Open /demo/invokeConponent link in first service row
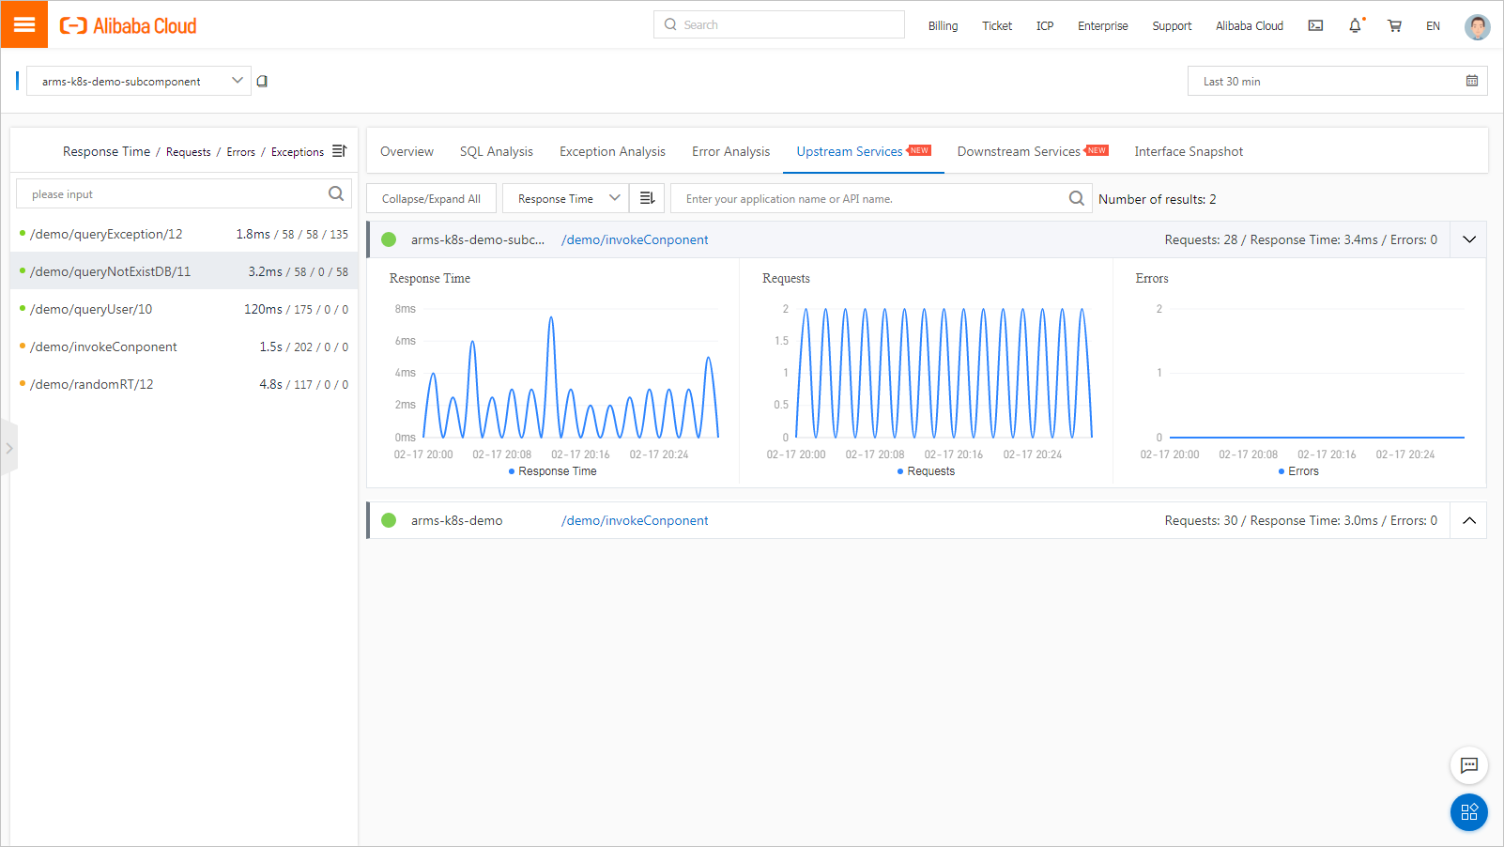 pos(635,239)
